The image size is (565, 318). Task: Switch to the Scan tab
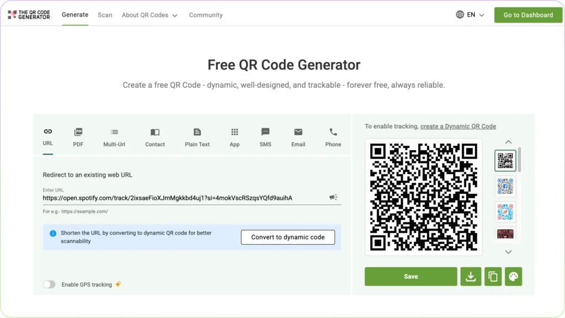[105, 15]
